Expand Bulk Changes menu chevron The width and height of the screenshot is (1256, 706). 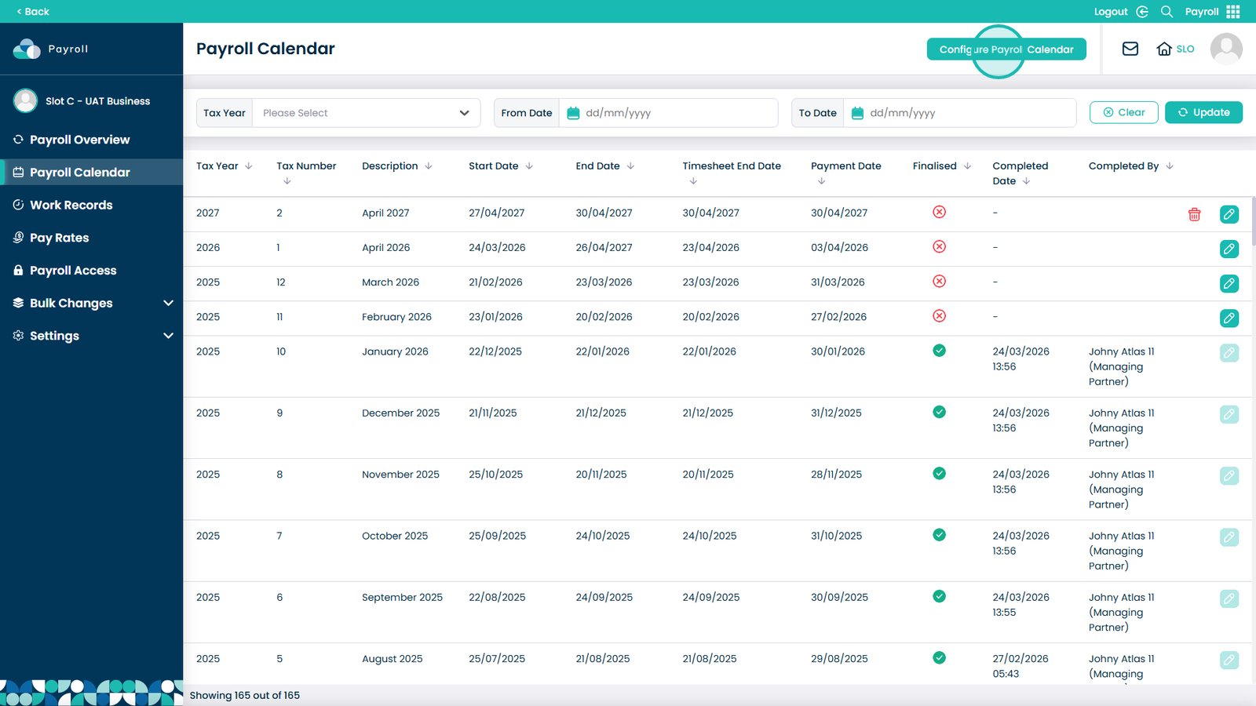click(x=168, y=303)
